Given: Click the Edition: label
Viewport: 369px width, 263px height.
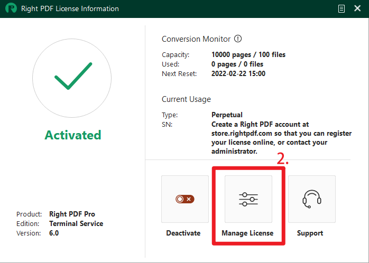Looking at the screenshot, I should click(x=28, y=224).
